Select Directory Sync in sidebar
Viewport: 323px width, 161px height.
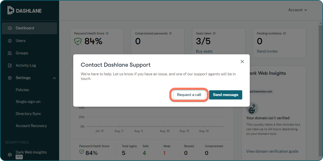pos(28,114)
